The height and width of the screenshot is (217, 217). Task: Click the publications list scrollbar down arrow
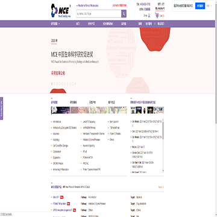163,171
